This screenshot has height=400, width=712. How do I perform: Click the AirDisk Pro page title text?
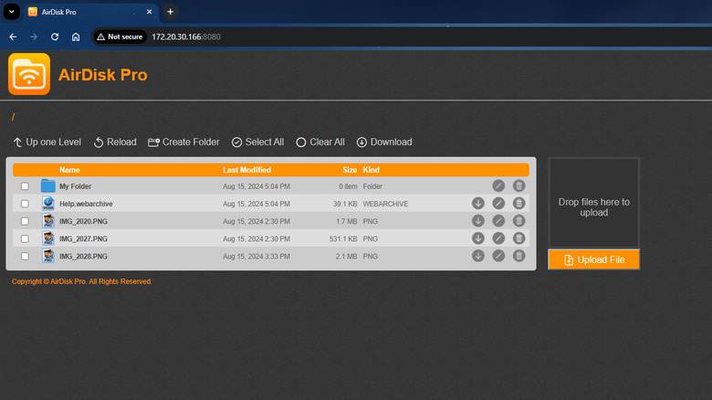coord(103,75)
